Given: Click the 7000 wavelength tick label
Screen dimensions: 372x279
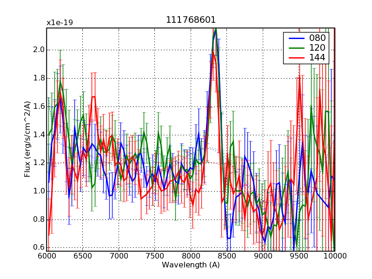Looking at the screenshot, I should pyautogui.click(x=119, y=256).
